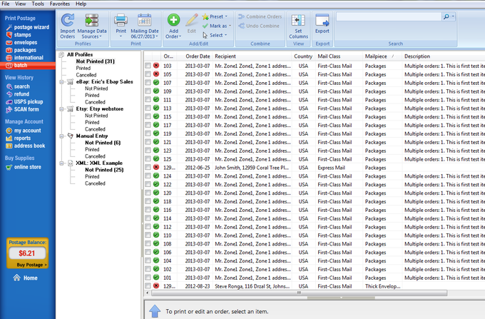485x319 pixels.
Task: Click the Export icon in toolbar
Action: pos(322,19)
